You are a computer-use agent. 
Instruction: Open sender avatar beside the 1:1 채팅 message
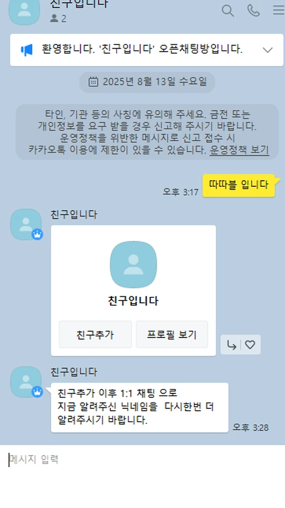(26, 382)
